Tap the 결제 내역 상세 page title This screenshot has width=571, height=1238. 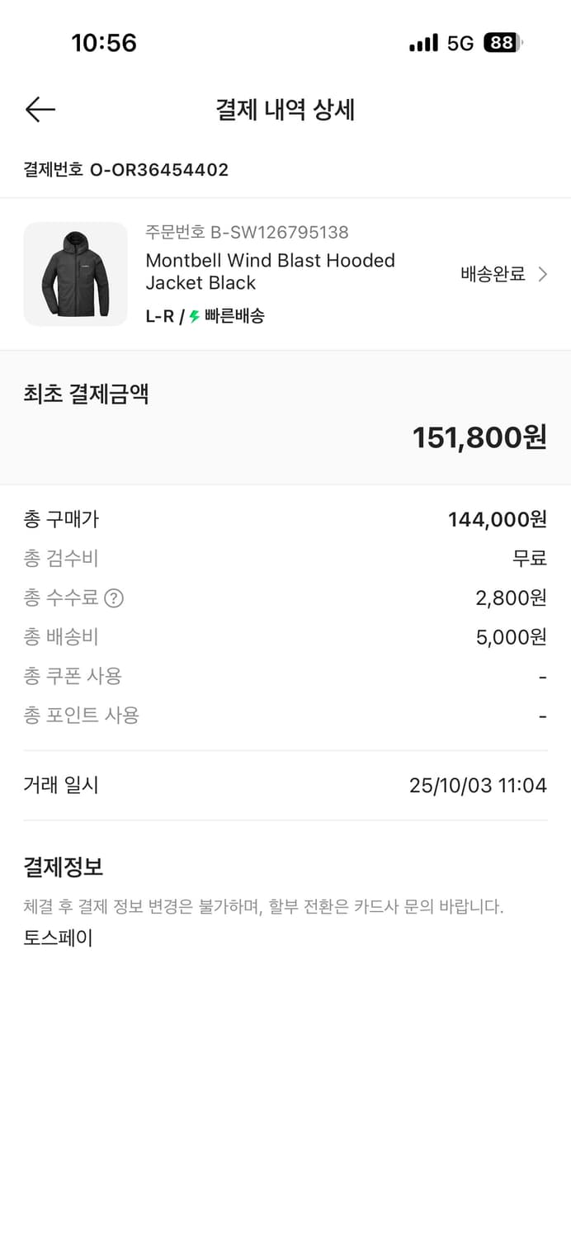[285, 109]
